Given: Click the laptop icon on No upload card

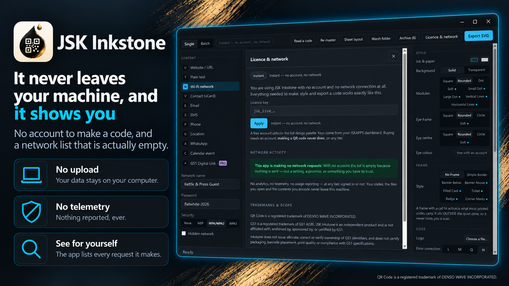Looking at the screenshot, I should coord(31,175).
